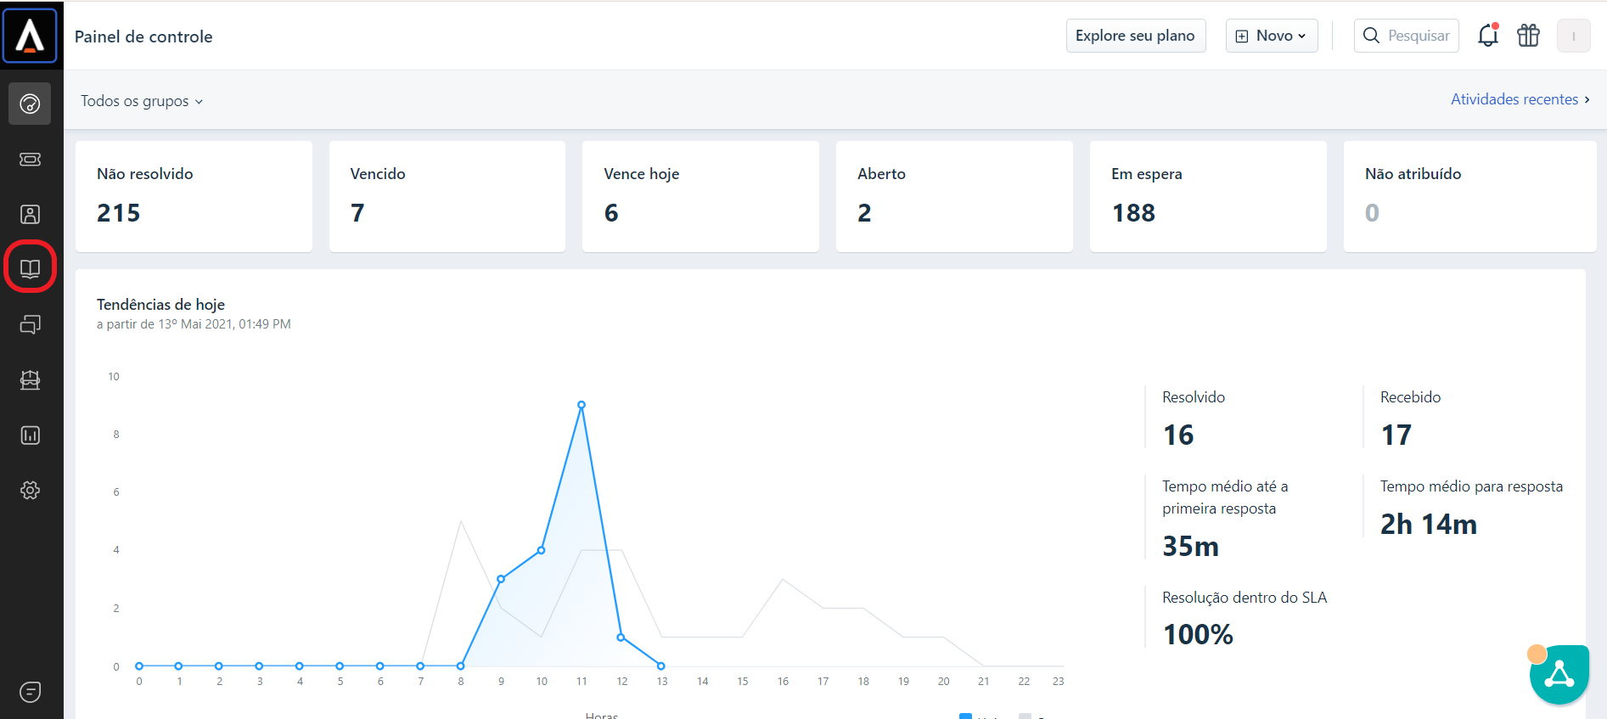Viewport: 1607px width, 719px height.
Task: Click the notifications bell icon
Action: [1487, 36]
